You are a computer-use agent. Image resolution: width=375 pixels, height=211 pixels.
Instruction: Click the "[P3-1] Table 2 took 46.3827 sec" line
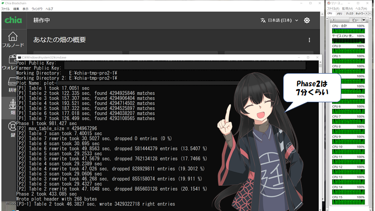[x=96, y=204]
